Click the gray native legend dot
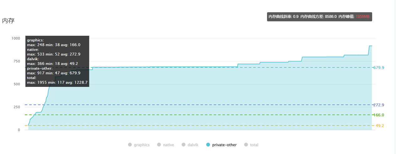Viewport: 396px width, 154px height. tap(159, 145)
